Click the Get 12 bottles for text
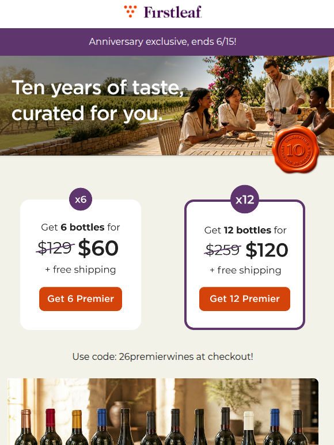Viewport: 334px width, 445px height. pos(245,230)
